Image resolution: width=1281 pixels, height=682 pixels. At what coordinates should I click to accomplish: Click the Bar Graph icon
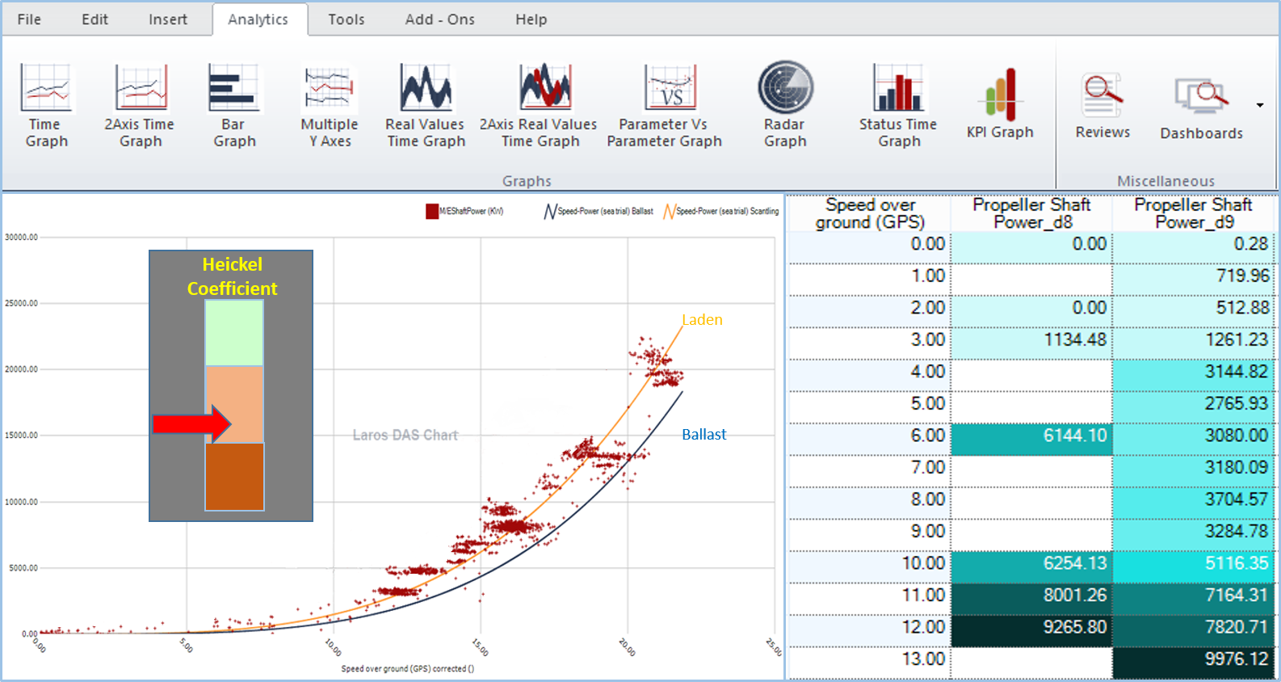[234, 105]
